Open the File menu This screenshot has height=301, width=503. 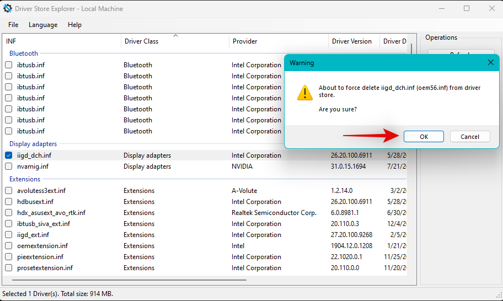13,25
